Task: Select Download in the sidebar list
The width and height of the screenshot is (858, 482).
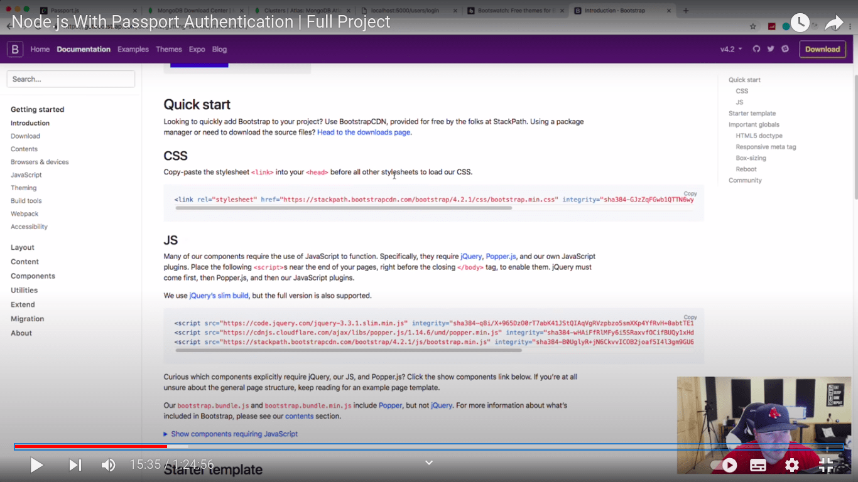Action: (x=25, y=136)
